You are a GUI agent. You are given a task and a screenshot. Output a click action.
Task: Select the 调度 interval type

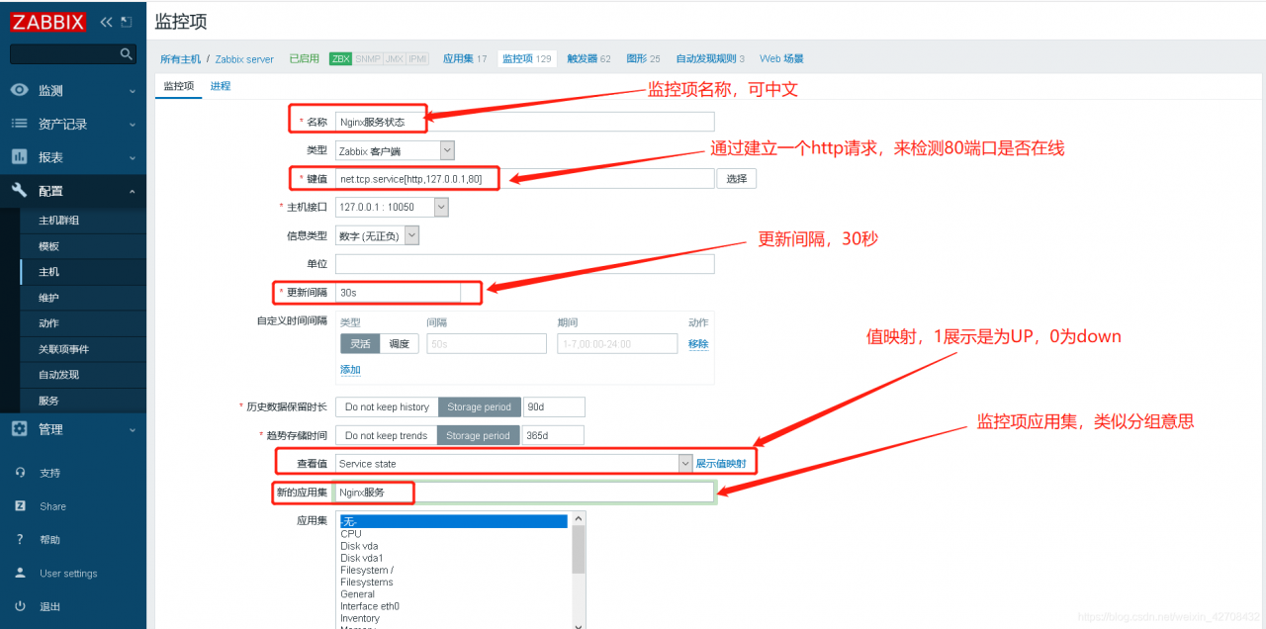pyautogui.click(x=399, y=343)
